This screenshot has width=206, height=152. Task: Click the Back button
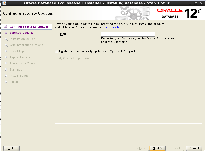[141, 148]
